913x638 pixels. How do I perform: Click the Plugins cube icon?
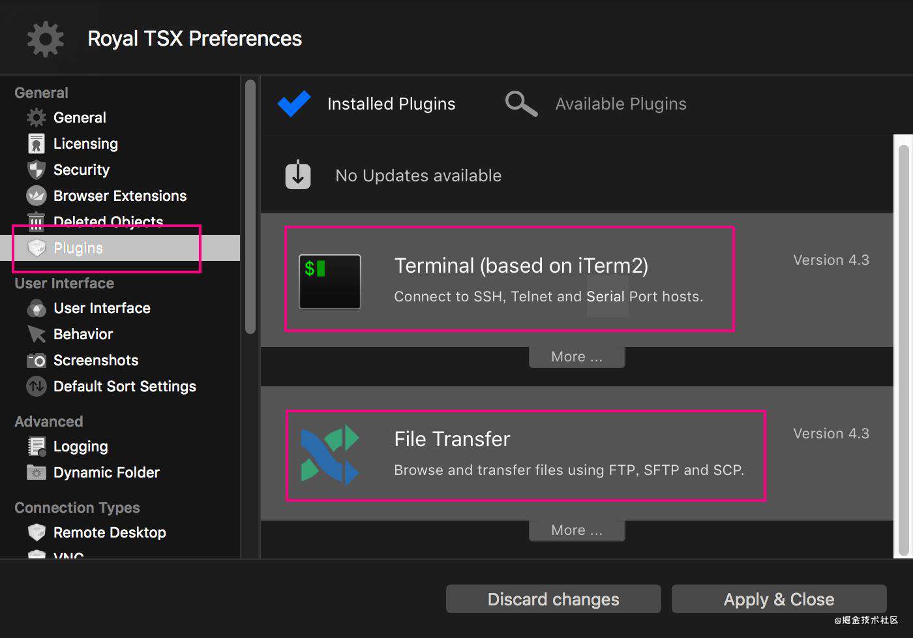(x=37, y=248)
